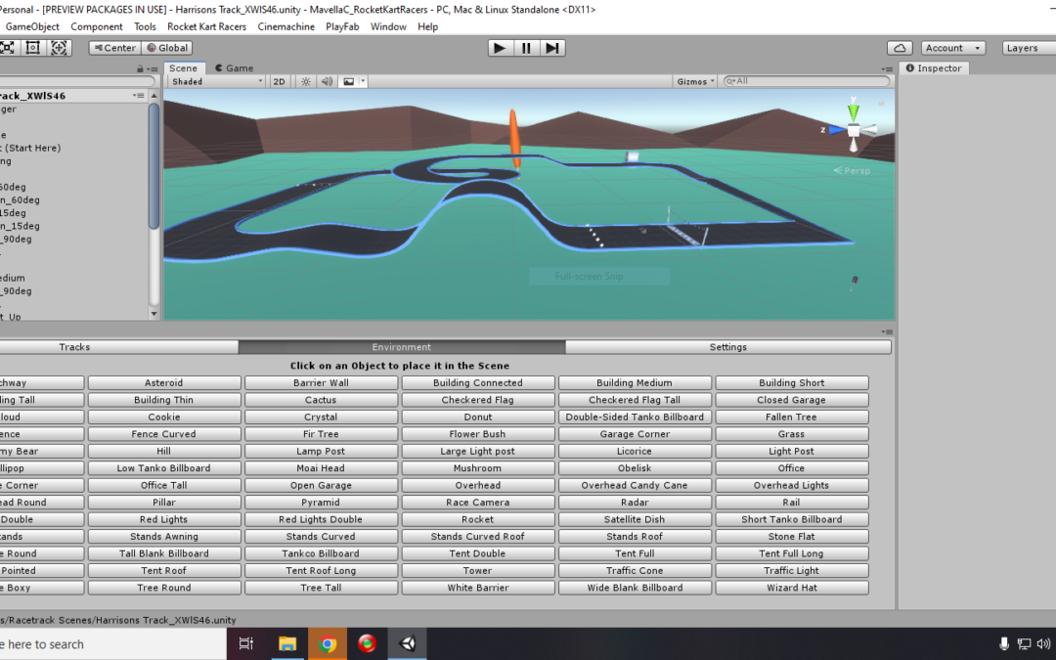Place an Asteroid object

tap(163, 382)
